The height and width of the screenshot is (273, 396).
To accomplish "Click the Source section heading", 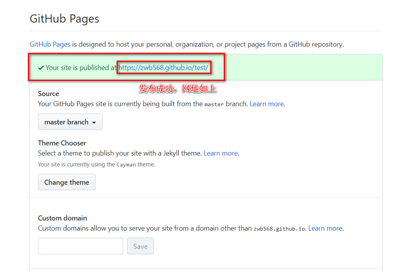I will pos(49,94).
